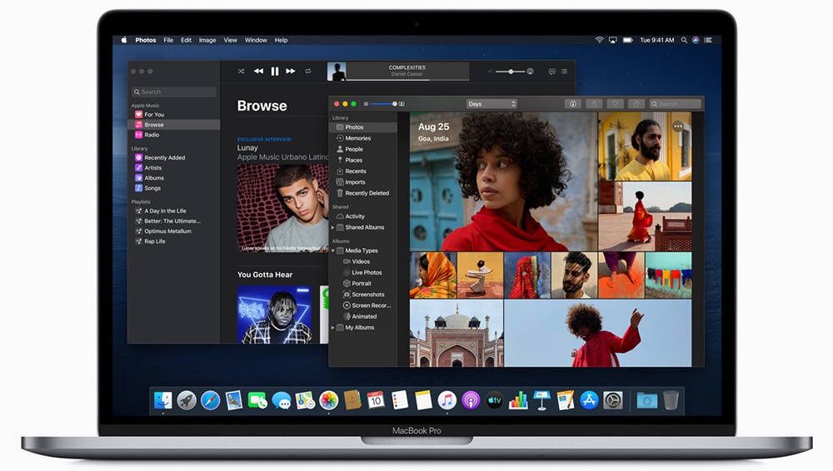833x471 pixels.
Task: Adjust the Music volume slider
Action: point(510,72)
